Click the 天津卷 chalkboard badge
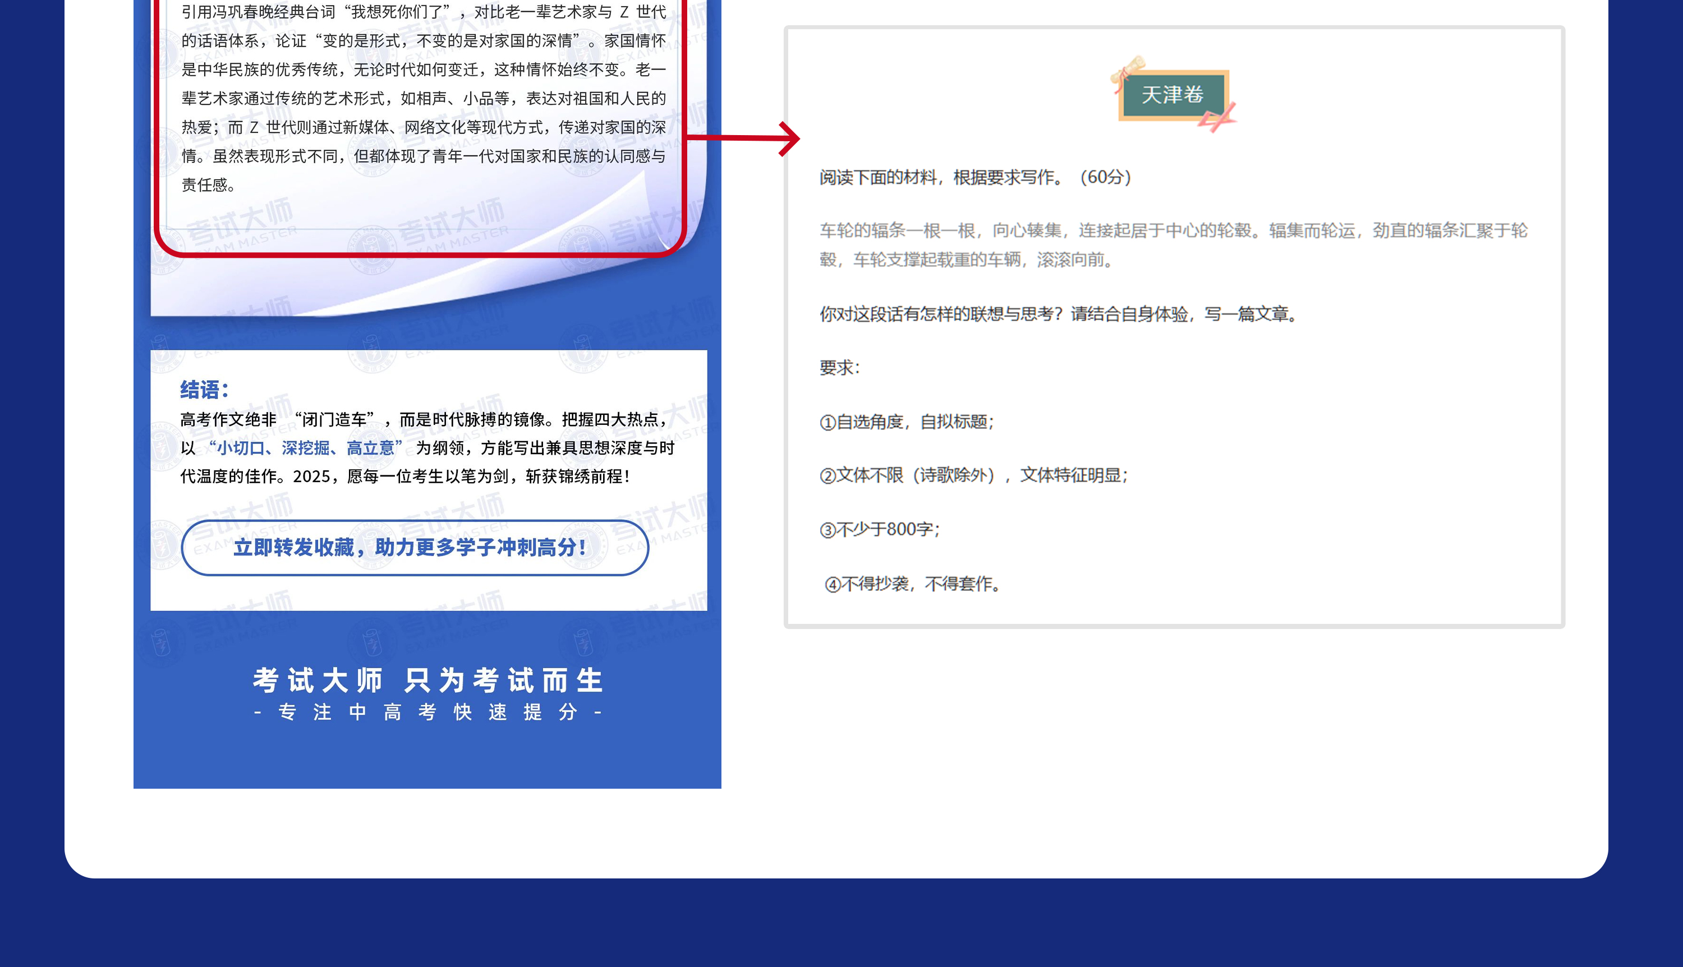This screenshot has height=967, width=1683. click(1172, 95)
